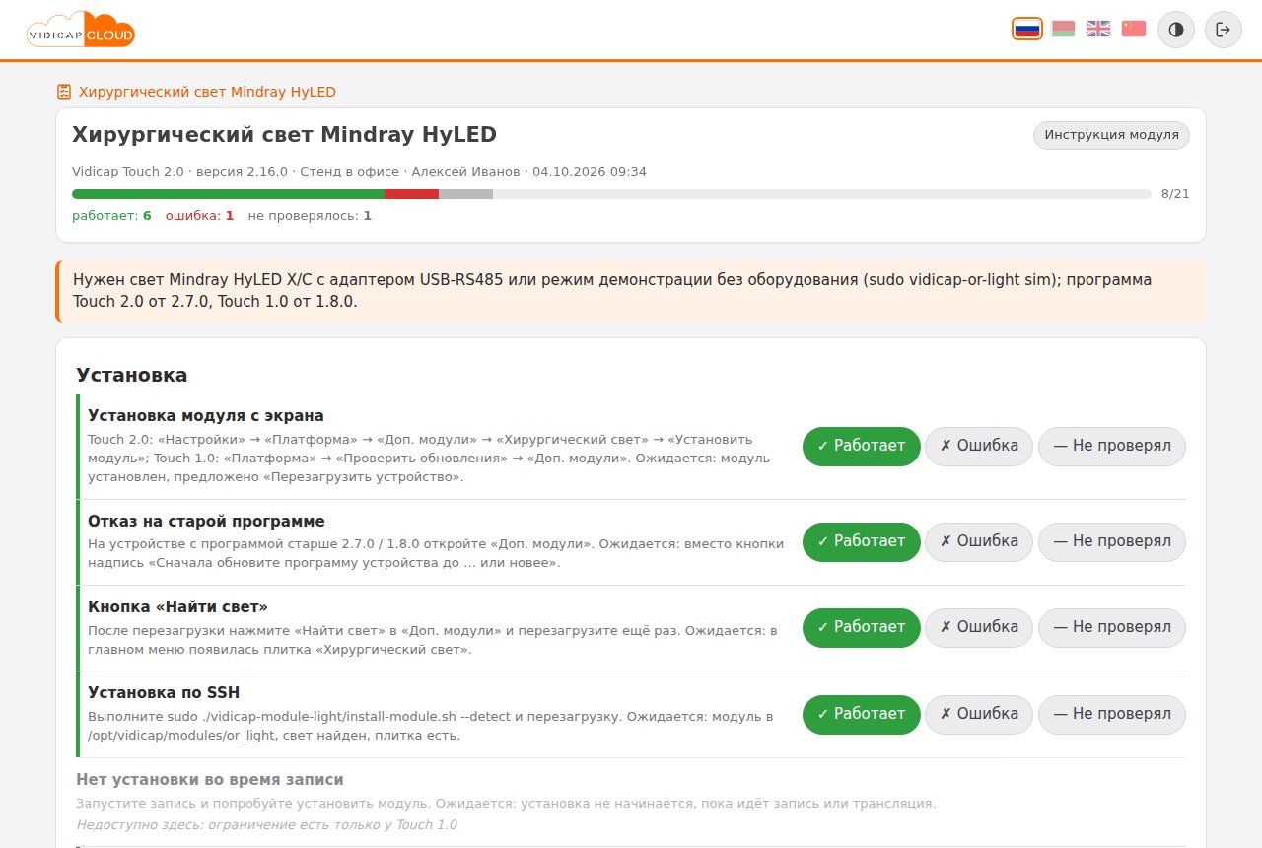Switch language to Chinese flag
The height and width of the screenshot is (848, 1262).
1134,29
